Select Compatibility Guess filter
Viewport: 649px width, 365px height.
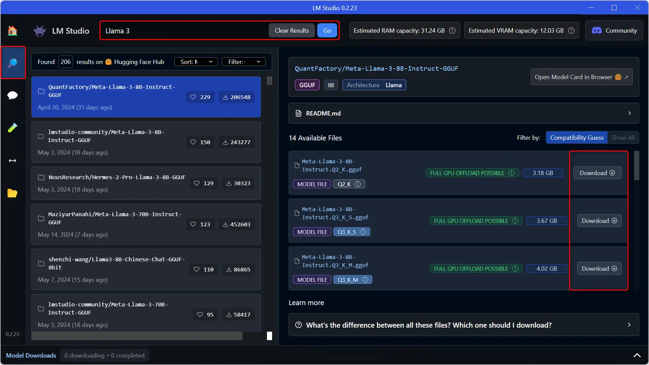point(577,137)
